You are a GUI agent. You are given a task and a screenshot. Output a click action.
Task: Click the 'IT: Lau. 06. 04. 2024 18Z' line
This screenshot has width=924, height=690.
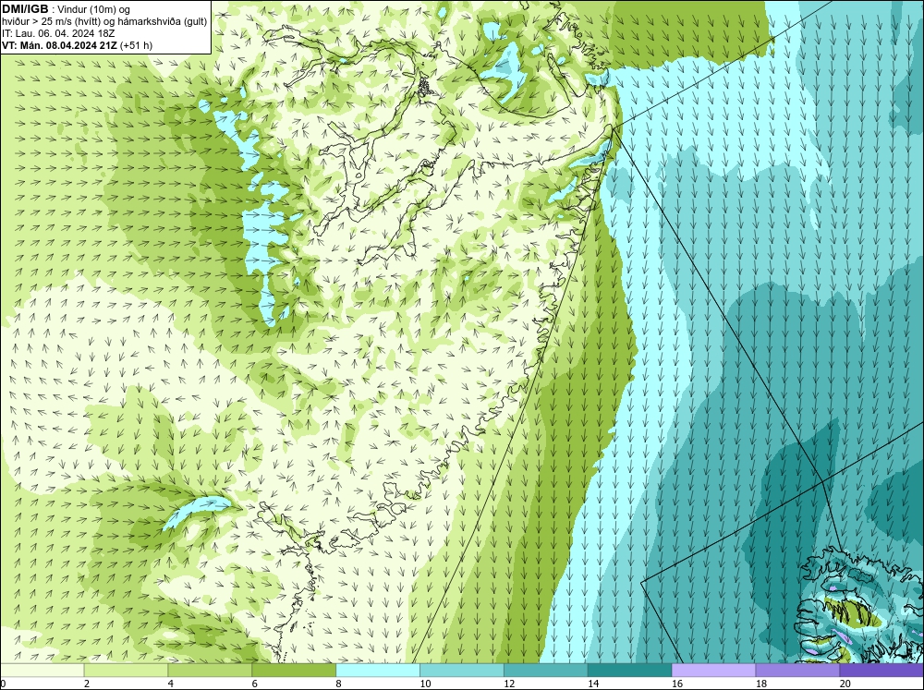(58, 33)
